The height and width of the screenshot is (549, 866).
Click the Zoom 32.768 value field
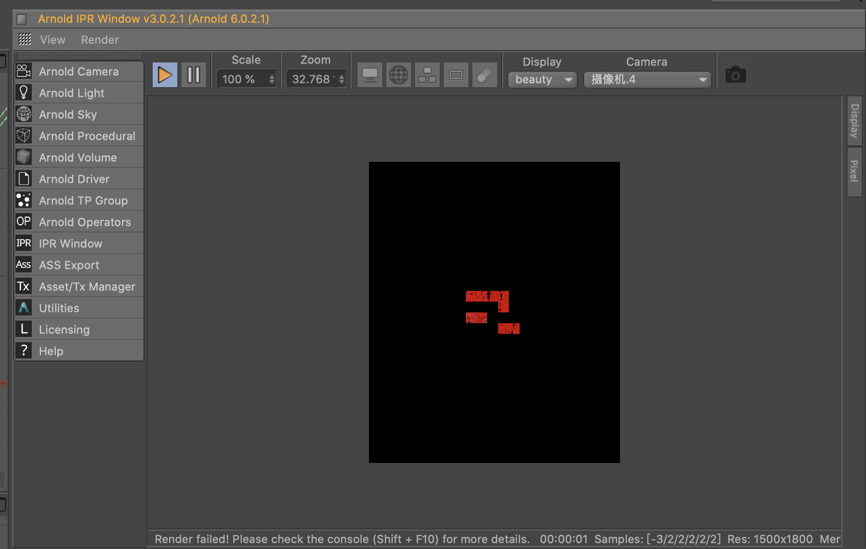tap(312, 79)
